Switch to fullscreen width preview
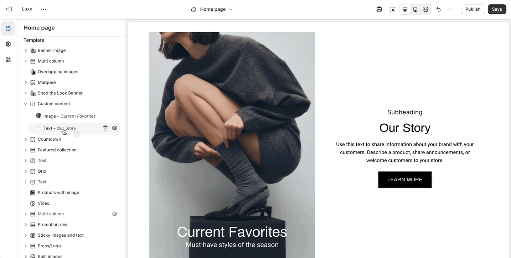Viewport: 511px width, 258px height. click(x=426, y=9)
